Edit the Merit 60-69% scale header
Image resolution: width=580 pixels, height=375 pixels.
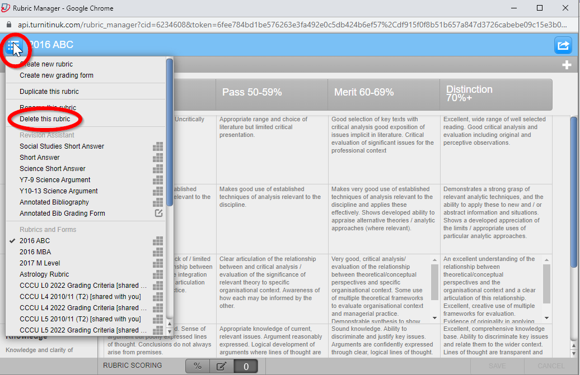pos(384,94)
